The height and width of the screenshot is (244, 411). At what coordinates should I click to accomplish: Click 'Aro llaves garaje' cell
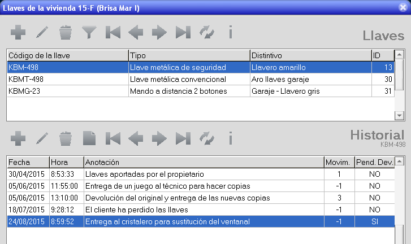(311, 79)
